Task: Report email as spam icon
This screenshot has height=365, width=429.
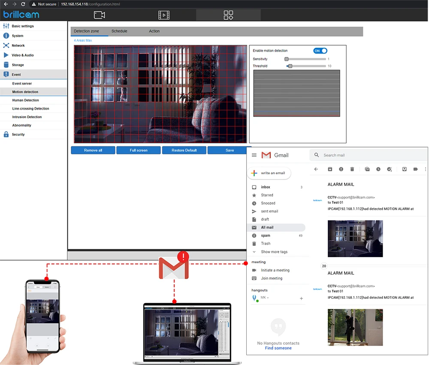Action: click(341, 169)
